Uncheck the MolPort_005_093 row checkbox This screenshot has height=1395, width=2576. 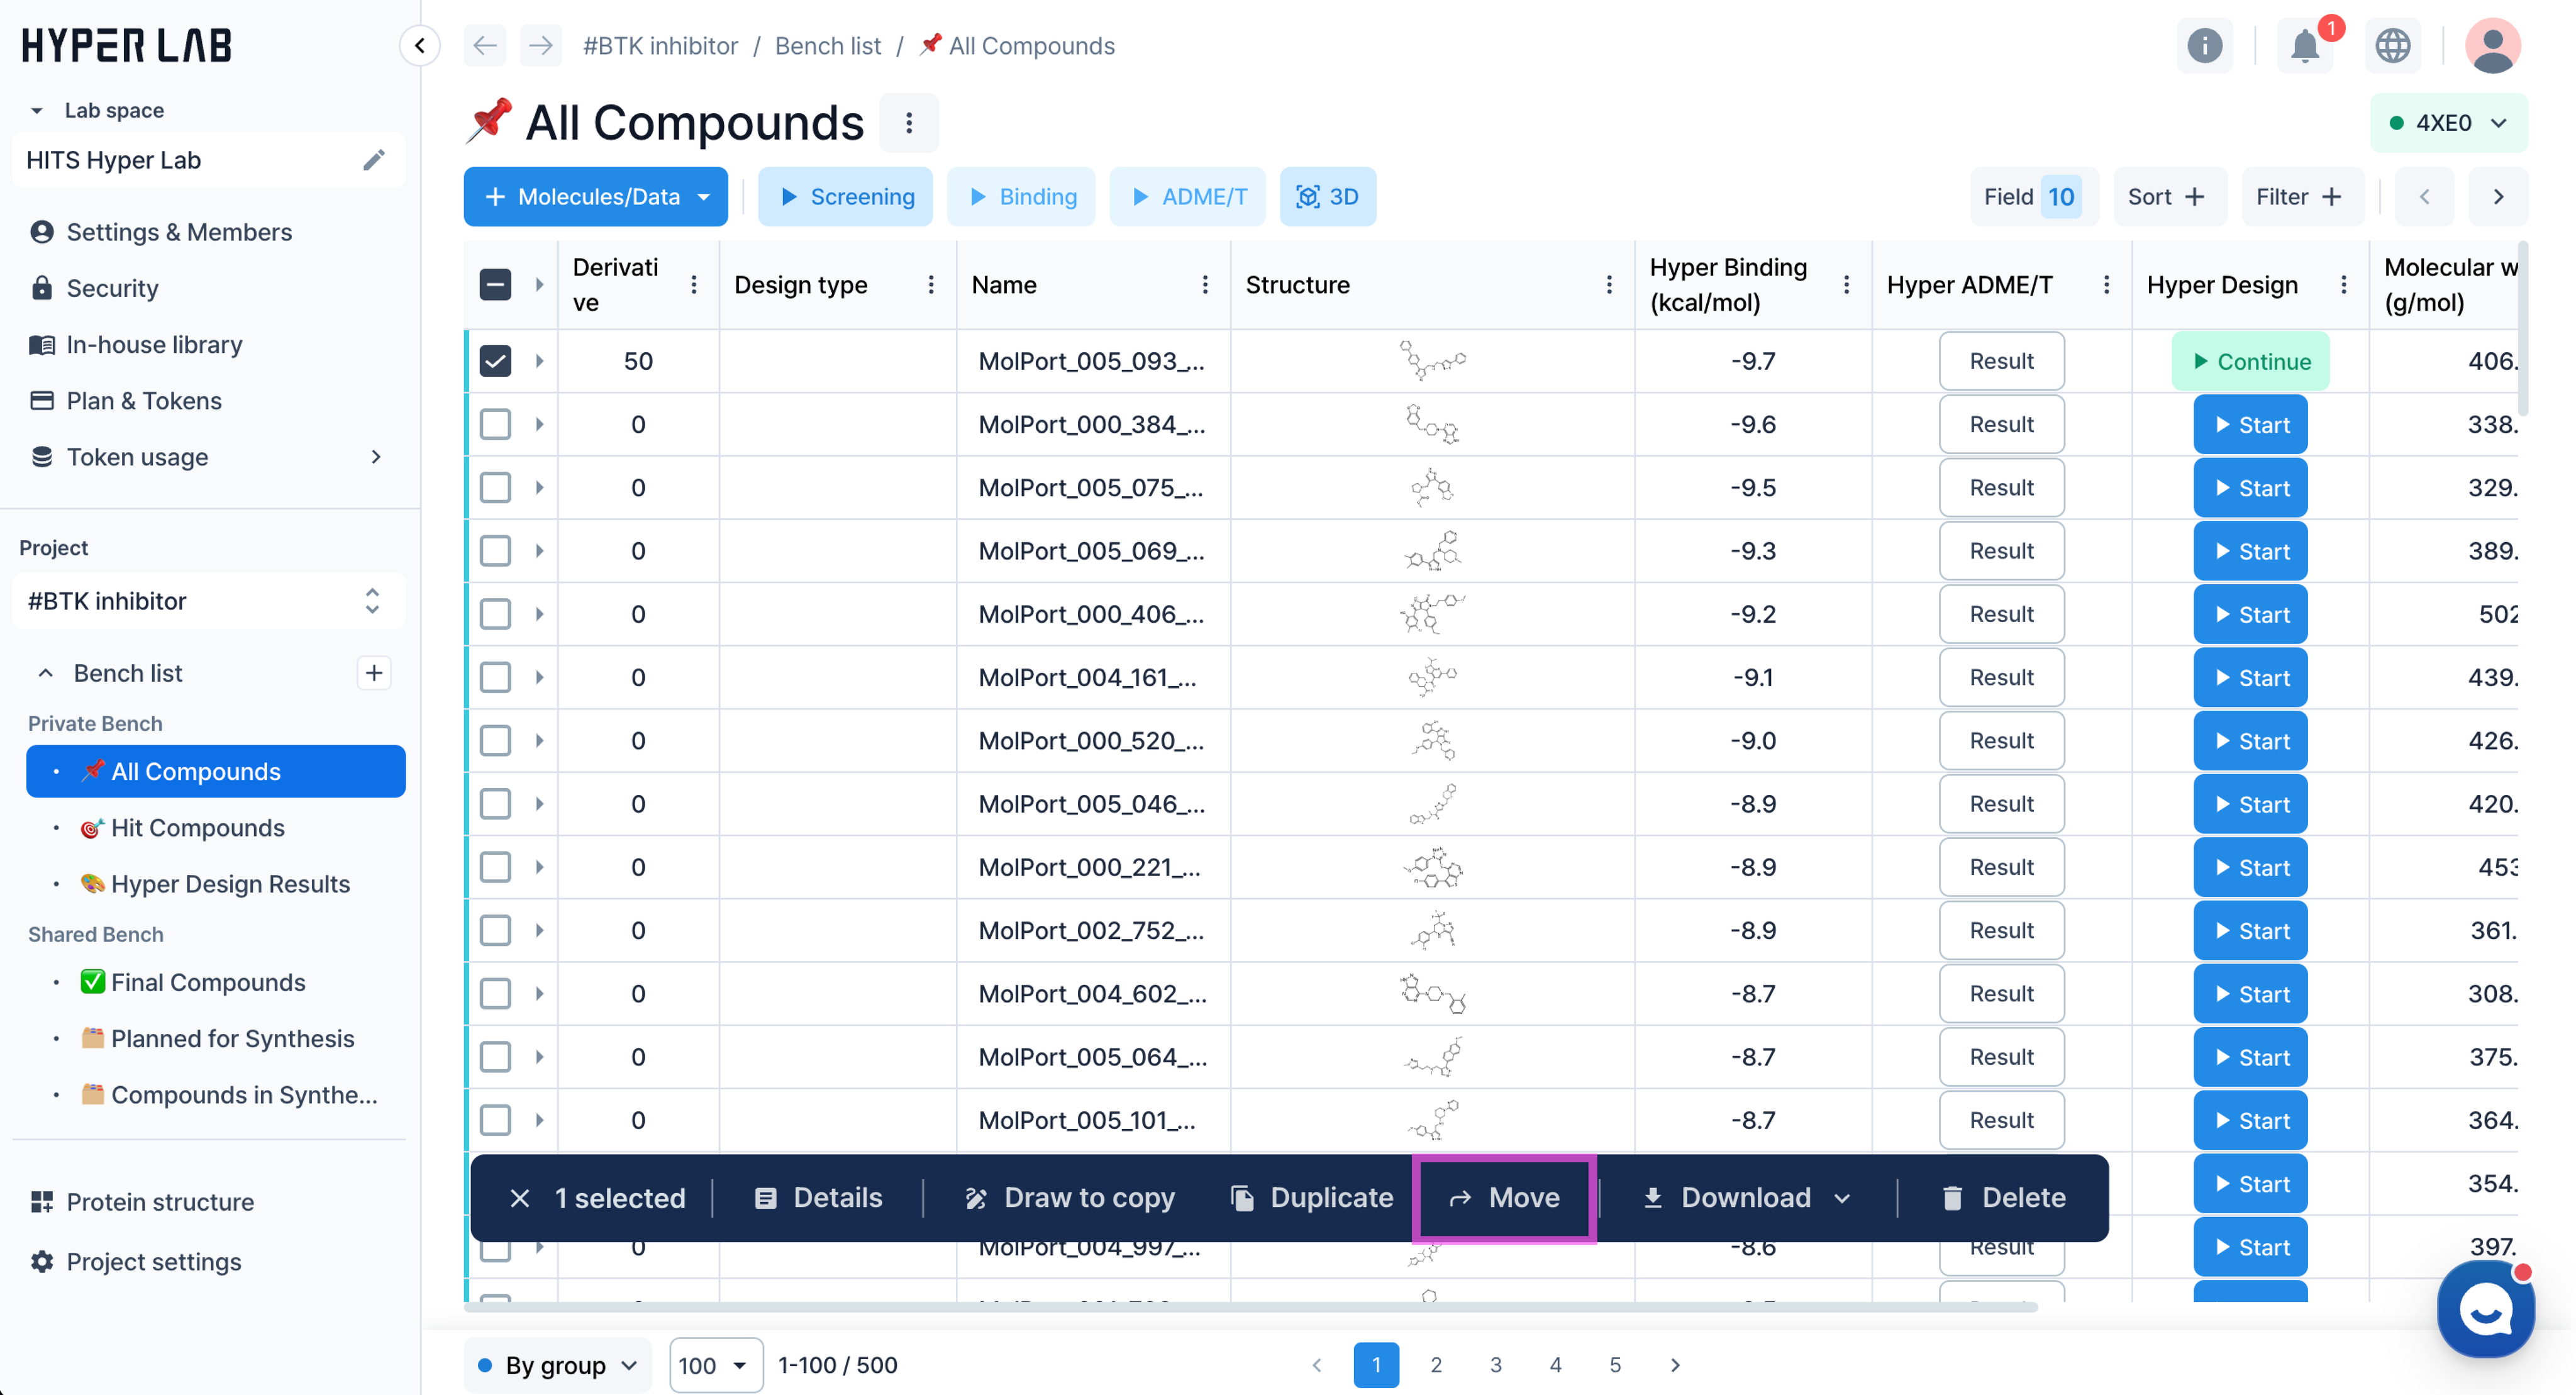[x=496, y=361]
